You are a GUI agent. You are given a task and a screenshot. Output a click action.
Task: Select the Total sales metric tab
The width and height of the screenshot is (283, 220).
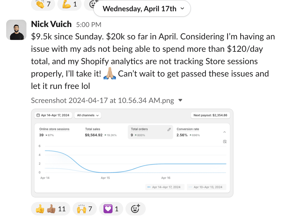[x=100, y=132]
